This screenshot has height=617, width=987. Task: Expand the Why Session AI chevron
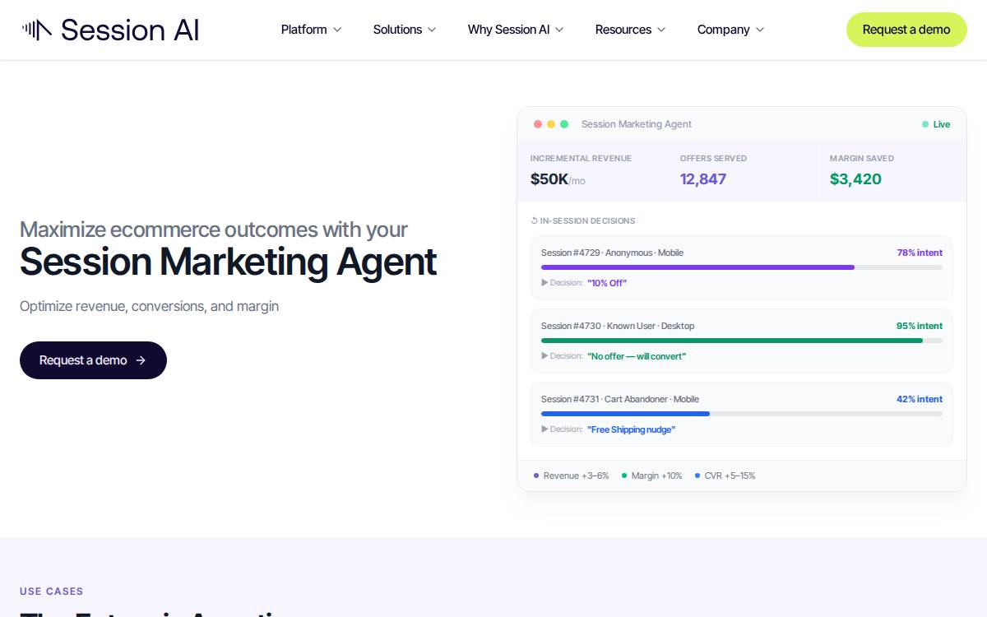[559, 30]
